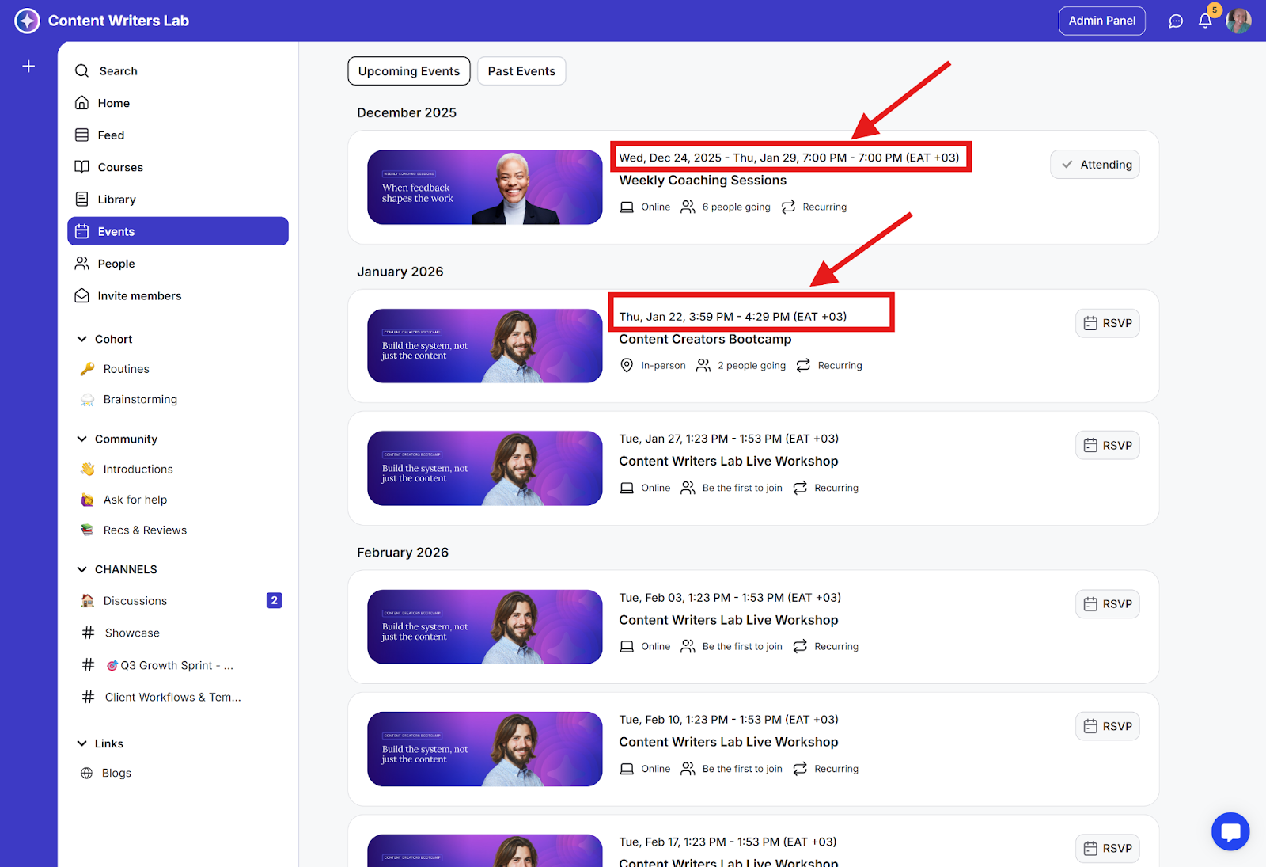This screenshot has height=867, width=1266.
Task: Click the Content Writers Lab logo icon
Action: pos(27,21)
